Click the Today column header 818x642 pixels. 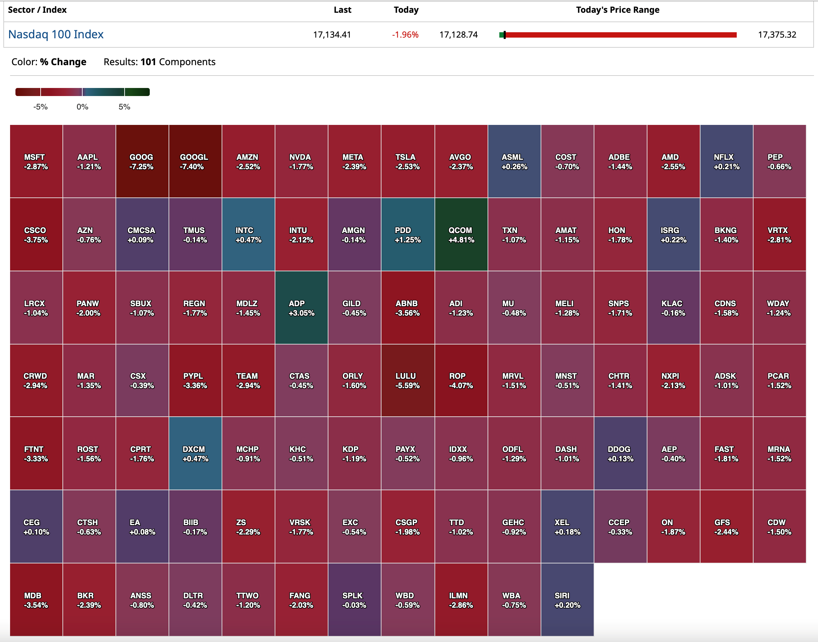(406, 10)
